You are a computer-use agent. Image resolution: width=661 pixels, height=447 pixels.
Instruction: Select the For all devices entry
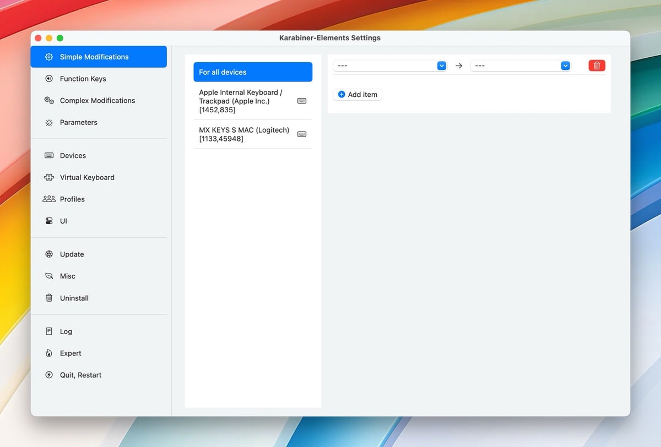tap(252, 72)
